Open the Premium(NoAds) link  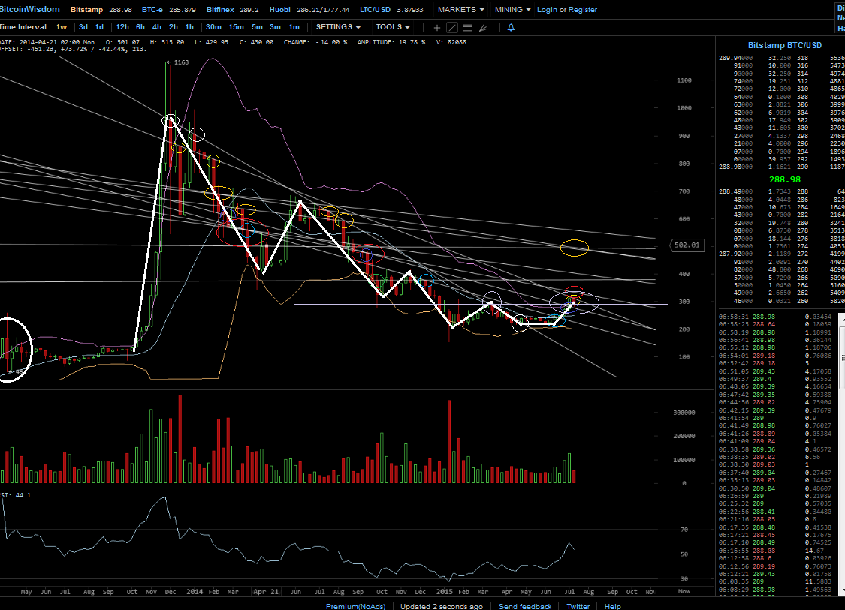tap(356, 606)
